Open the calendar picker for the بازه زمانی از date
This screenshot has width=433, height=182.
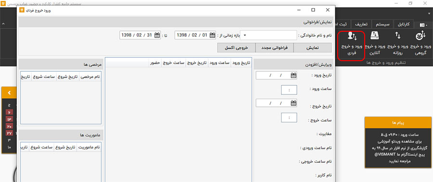(212, 35)
